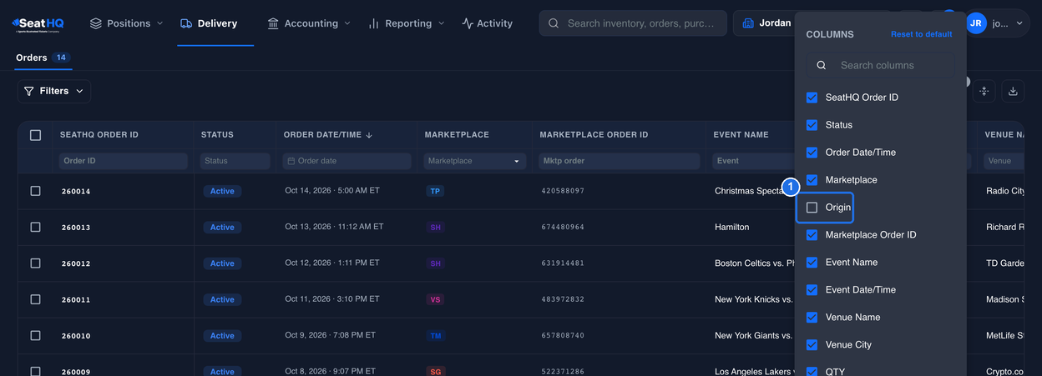Uncheck the Order Date/Time column

pos(812,153)
